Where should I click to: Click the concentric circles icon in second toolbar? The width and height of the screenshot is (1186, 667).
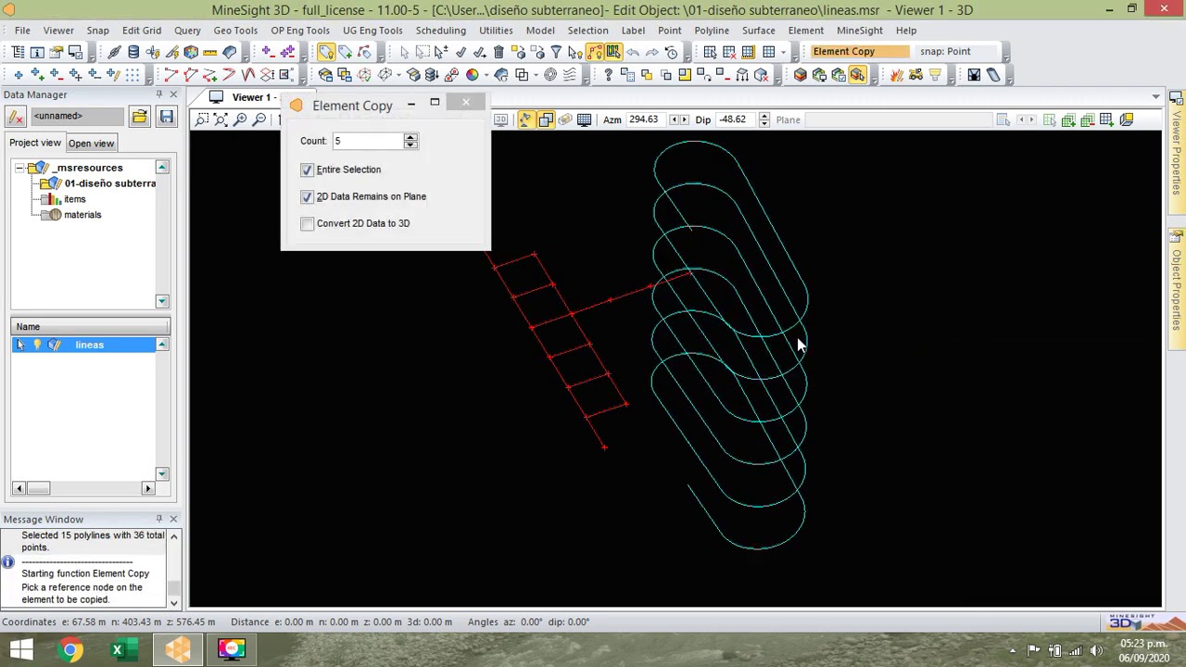tap(549, 74)
